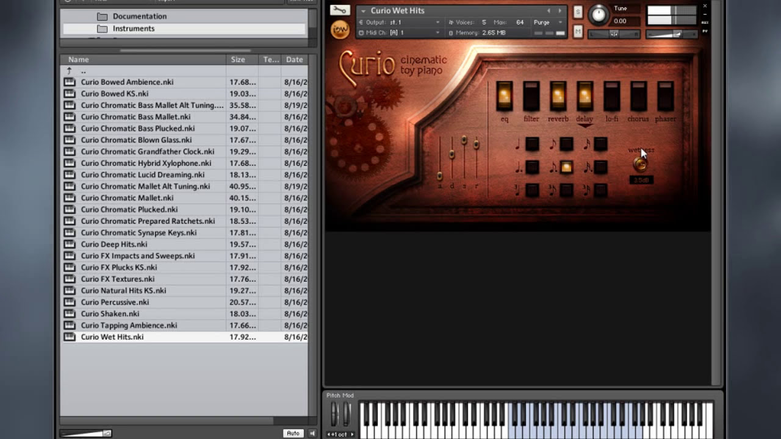This screenshot has width=781, height=439.
Task: Open the Purge dropdown menu
Action: [x=547, y=23]
